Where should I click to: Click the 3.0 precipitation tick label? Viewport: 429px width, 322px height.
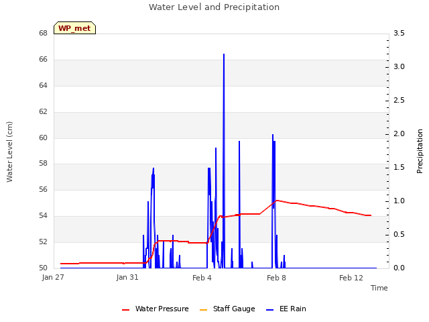[399, 67]
